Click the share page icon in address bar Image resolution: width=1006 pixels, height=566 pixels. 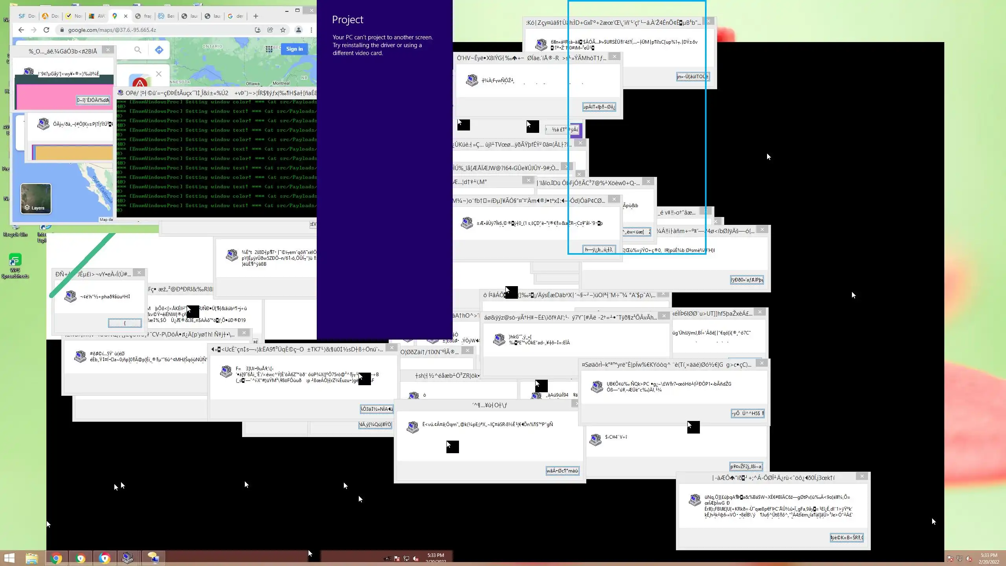point(270,30)
